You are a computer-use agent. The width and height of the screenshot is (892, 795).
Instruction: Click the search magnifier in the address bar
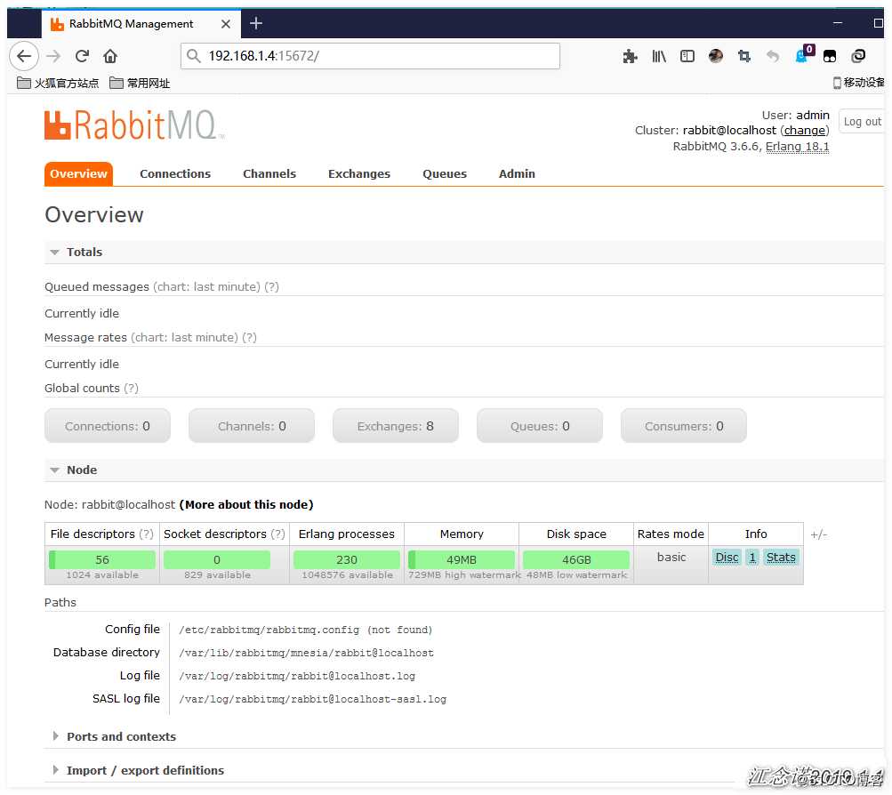pyautogui.click(x=194, y=56)
